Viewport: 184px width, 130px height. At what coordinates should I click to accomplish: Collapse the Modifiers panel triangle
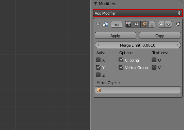coord(95,3)
